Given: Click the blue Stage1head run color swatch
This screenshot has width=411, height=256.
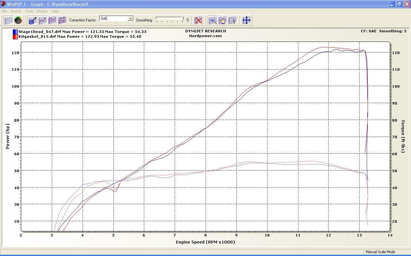Looking at the screenshot, I should click(15, 32).
